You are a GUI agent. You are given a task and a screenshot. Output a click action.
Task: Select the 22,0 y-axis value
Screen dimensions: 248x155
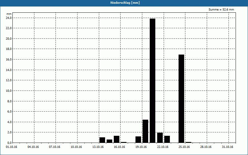9,28
